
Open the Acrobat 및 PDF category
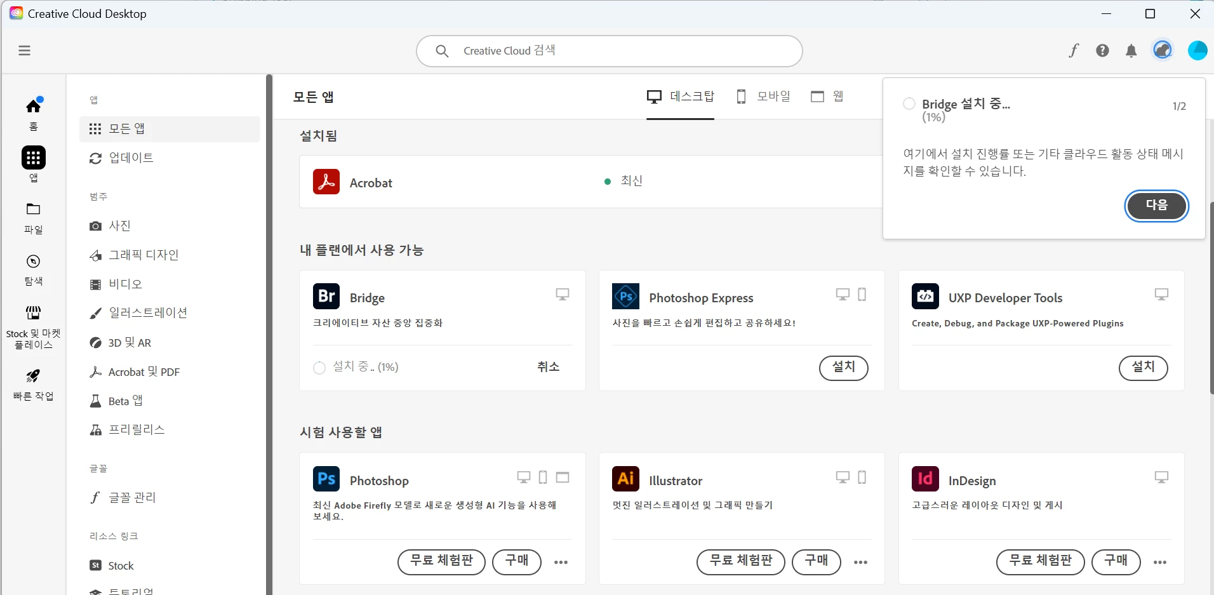point(170,371)
